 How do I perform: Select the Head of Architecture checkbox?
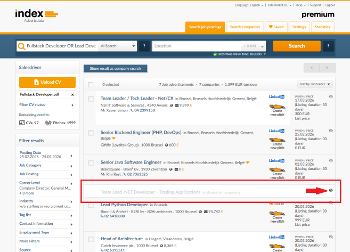91,239
